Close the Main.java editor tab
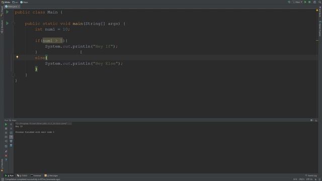 click(19, 7)
